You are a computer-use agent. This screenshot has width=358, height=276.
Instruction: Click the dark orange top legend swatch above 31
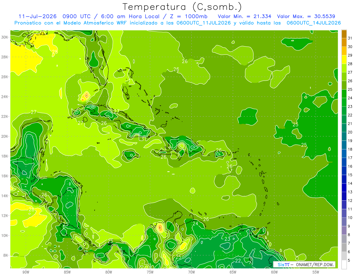coord(344,34)
